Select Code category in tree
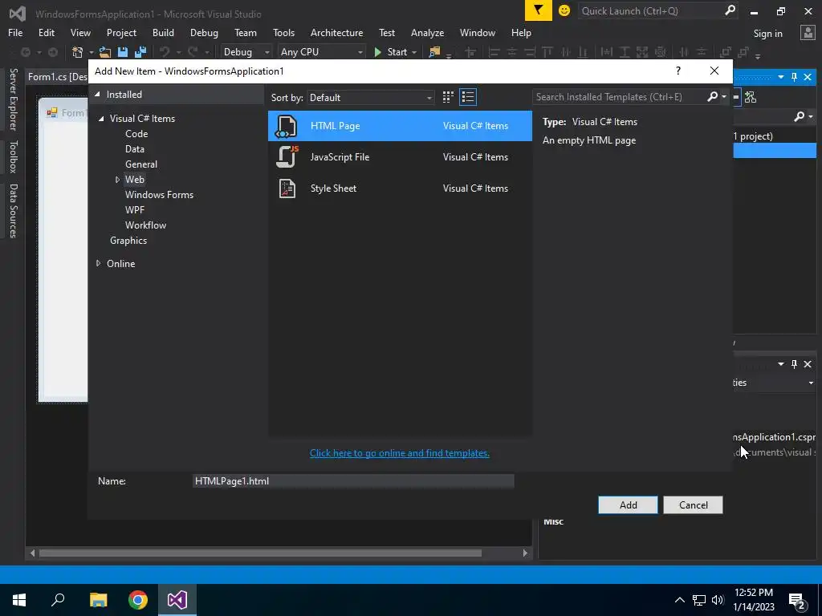 coord(136,134)
